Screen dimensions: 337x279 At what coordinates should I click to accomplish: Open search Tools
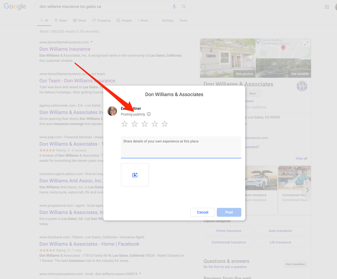point(183,21)
